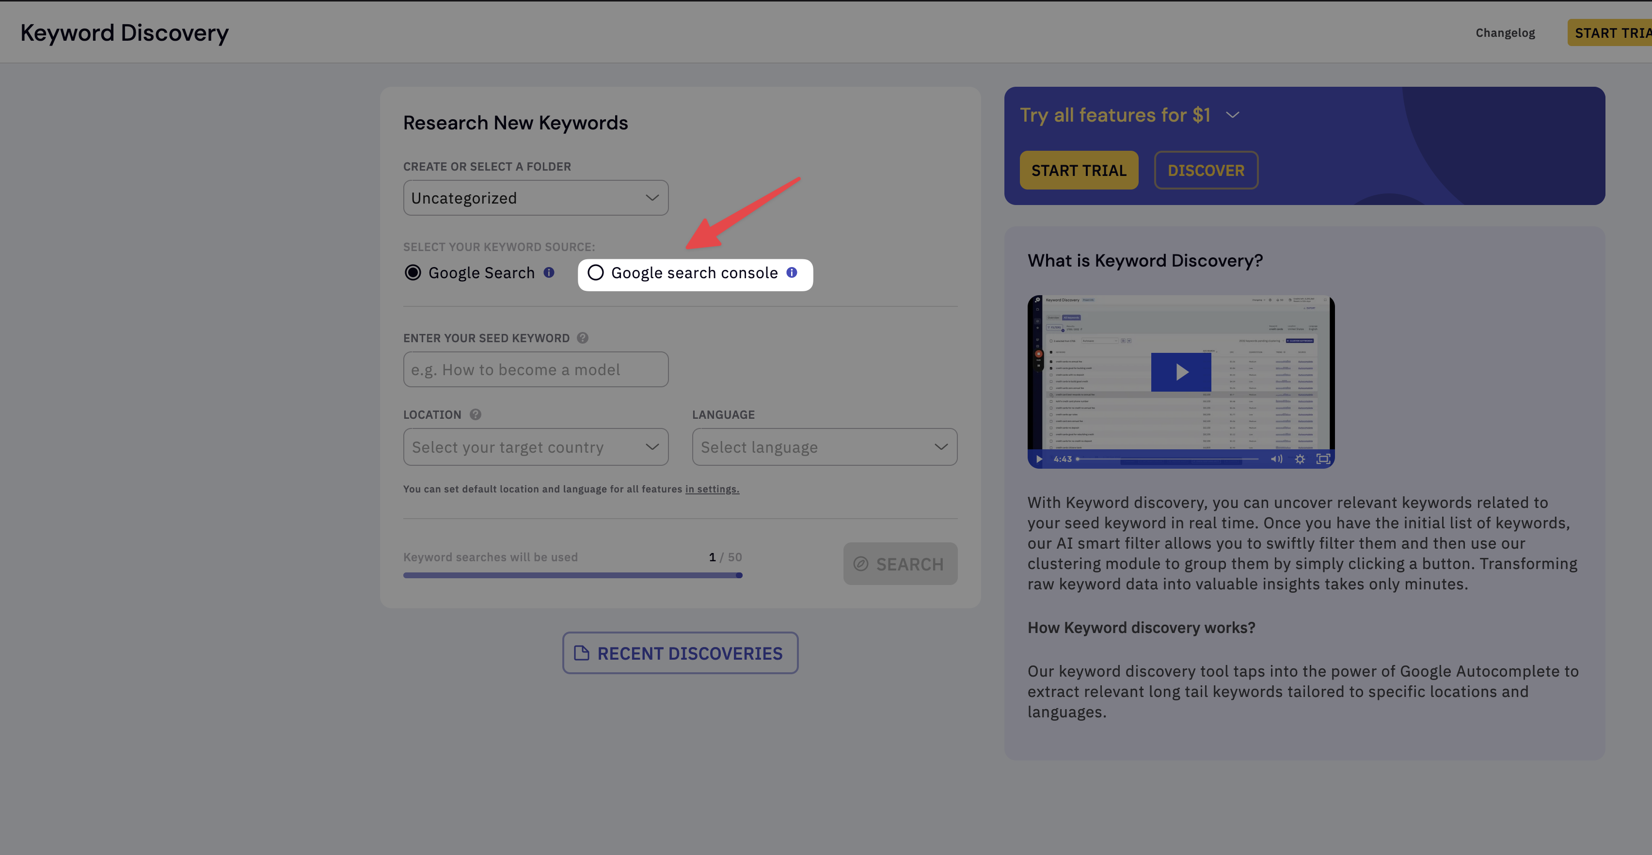The width and height of the screenshot is (1652, 855).
Task: Expand the Try all features chevron
Action: pyautogui.click(x=1233, y=115)
